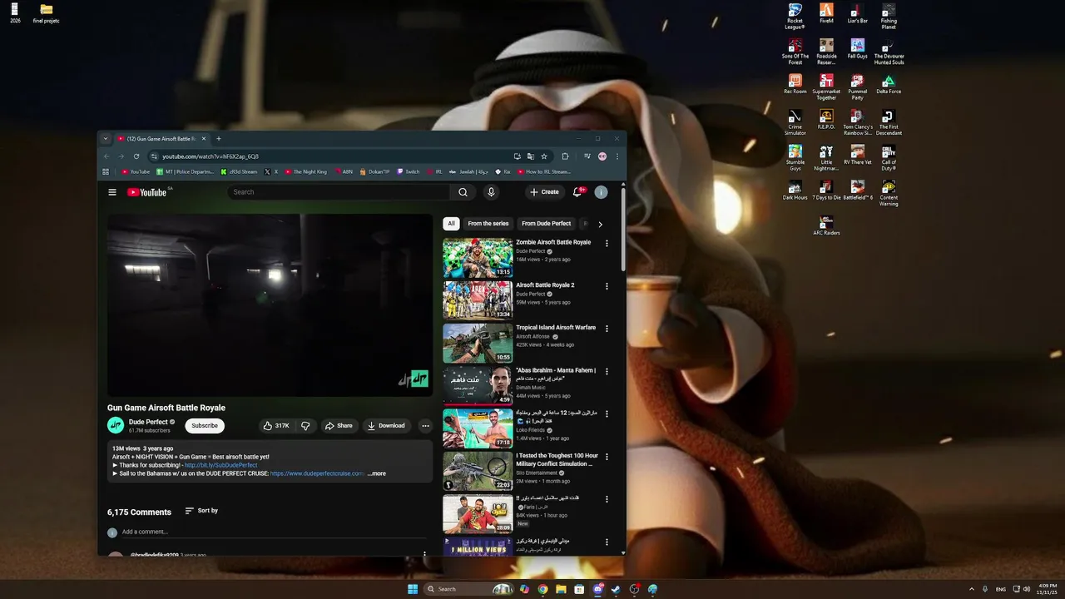The image size is (1065, 599).
Task: Open the Chrome media control icon
Action: click(587, 156)
